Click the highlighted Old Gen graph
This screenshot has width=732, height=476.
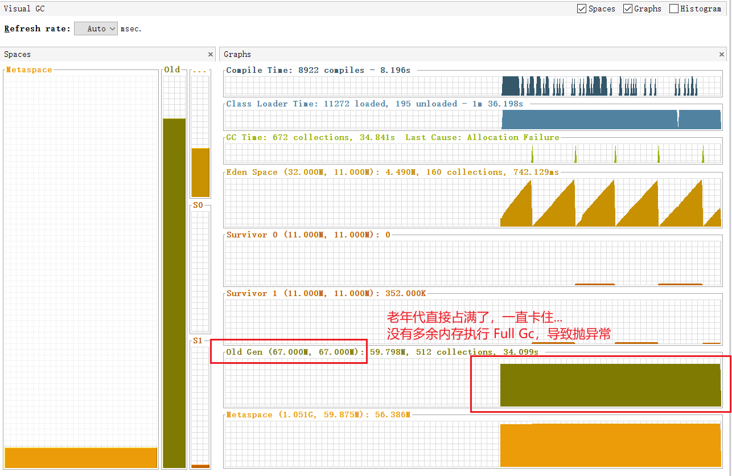609,386
